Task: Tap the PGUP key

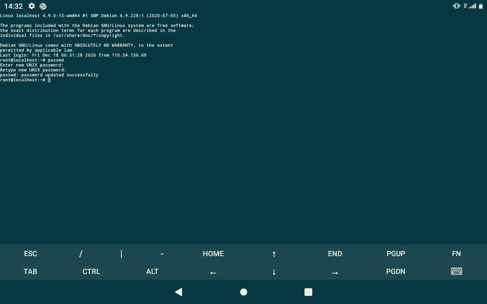Action: click(396, 253)
